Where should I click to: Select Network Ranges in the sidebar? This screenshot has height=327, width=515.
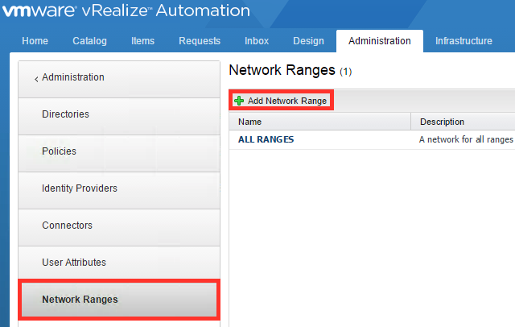click(119, 300)
